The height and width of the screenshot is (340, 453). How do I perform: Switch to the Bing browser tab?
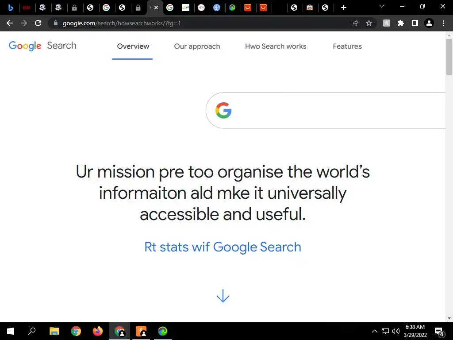pyautogui.click(x=11, y=8)
